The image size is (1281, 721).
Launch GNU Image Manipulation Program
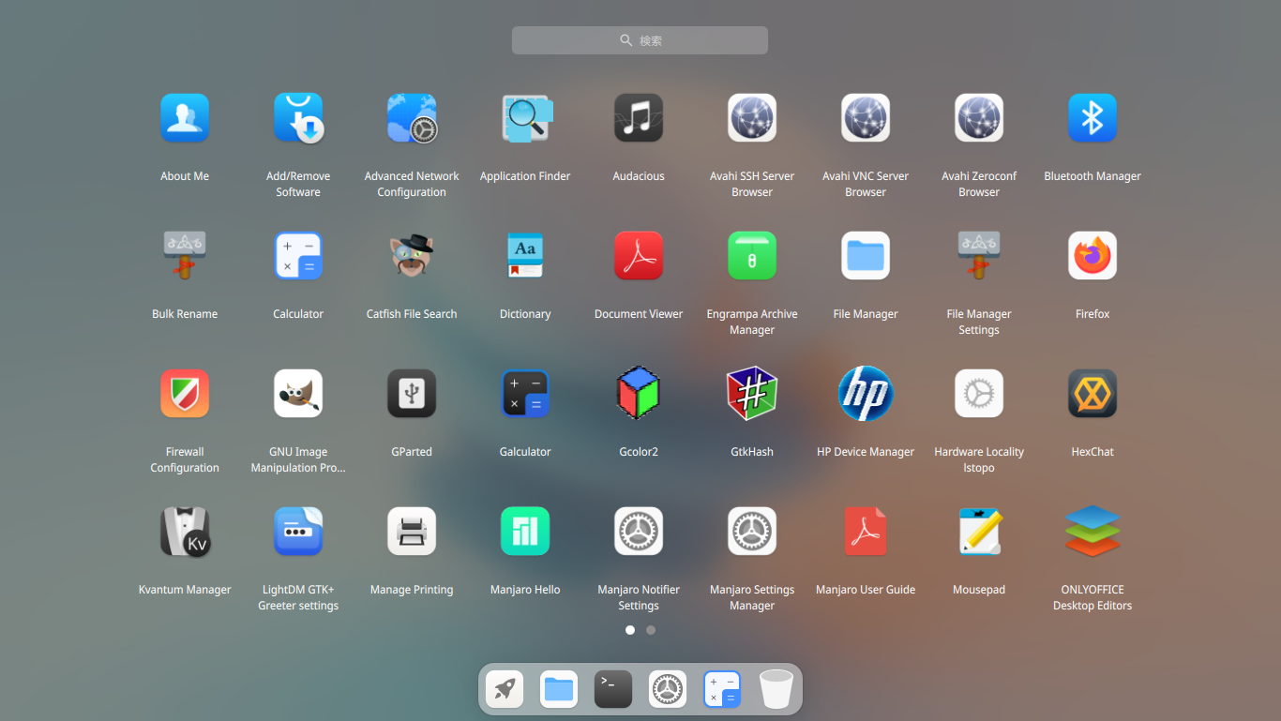298,394
